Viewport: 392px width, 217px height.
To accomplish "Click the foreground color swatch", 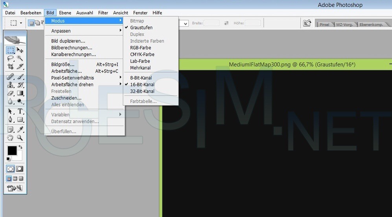I will [x=12, y=151].
